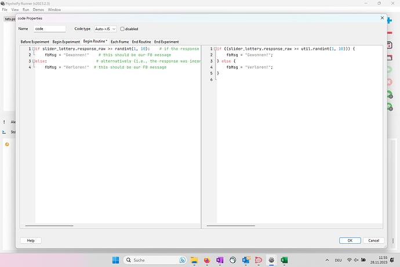Click the Help button

click(x=31, y=240)
